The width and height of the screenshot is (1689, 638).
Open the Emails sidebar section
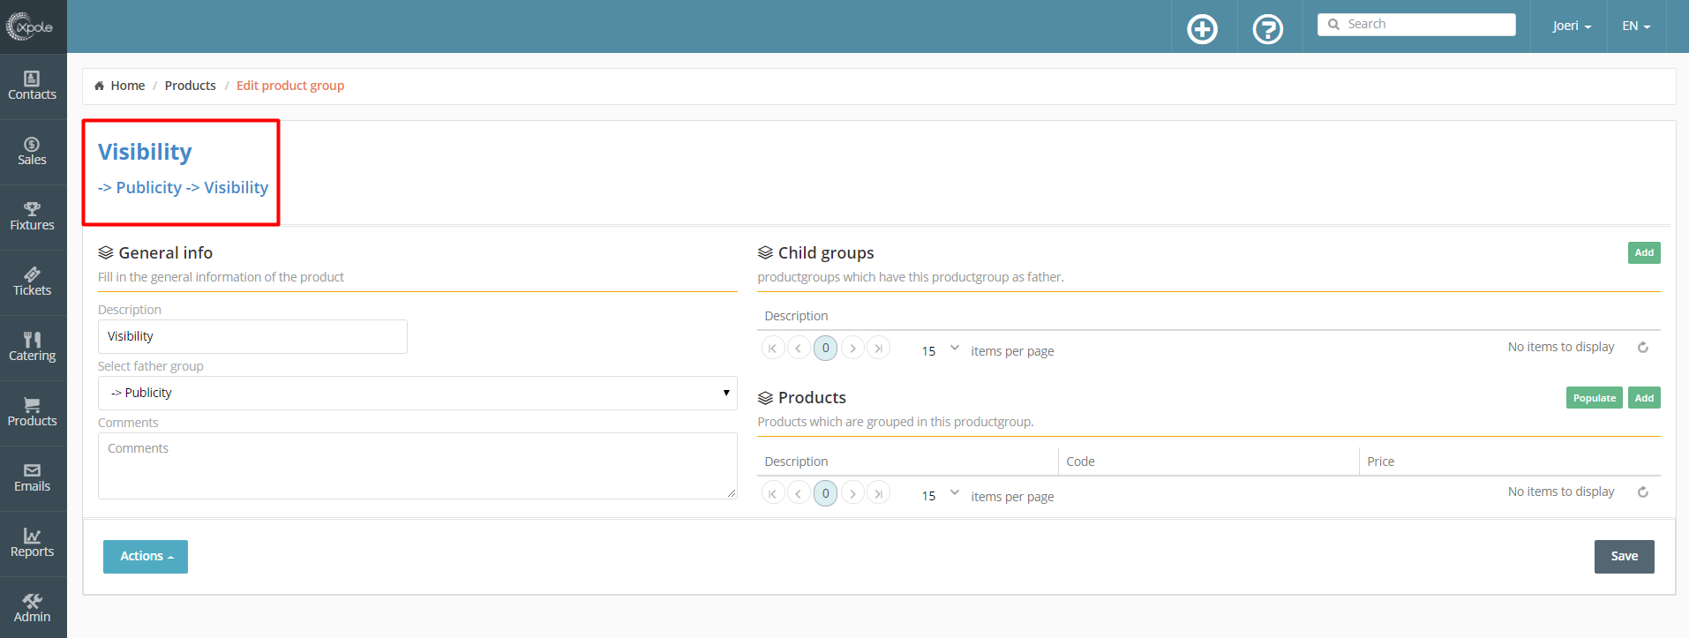point(33,477)
